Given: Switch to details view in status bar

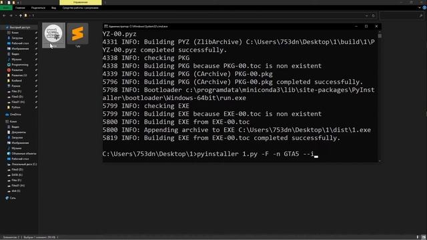Looking at the screenshot, I should pyautogui.click(x=418, y=237).
